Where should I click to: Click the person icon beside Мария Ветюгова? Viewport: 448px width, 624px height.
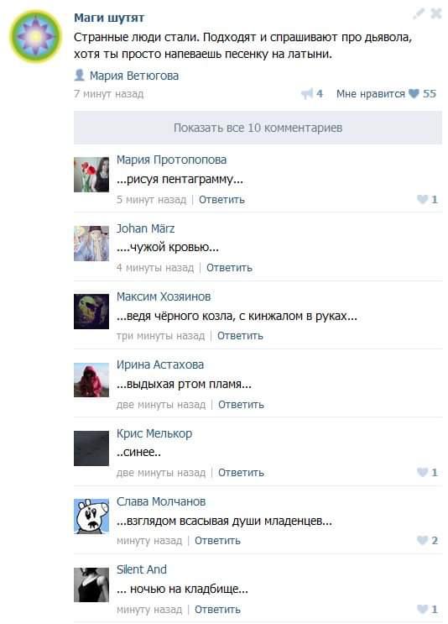[80, 75]
